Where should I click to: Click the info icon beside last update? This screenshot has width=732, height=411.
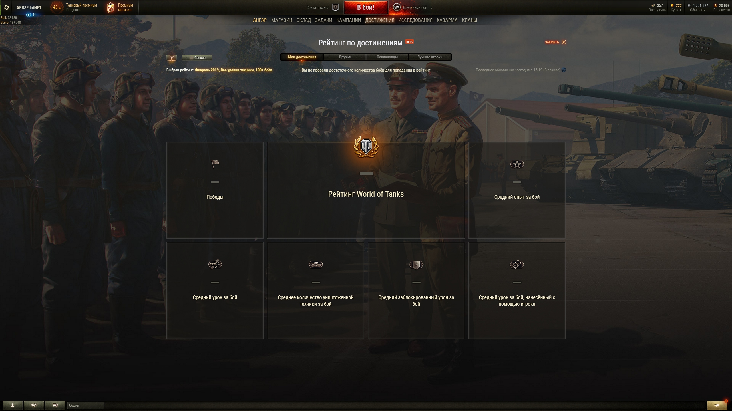tap(564, 70)
